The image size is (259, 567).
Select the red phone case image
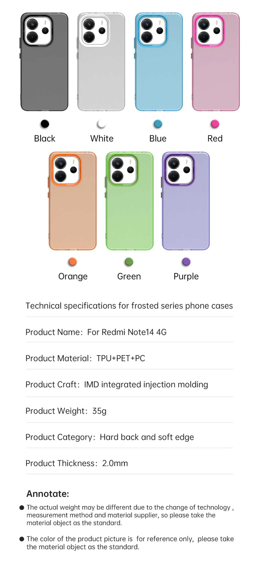click(x=216, y=62)
